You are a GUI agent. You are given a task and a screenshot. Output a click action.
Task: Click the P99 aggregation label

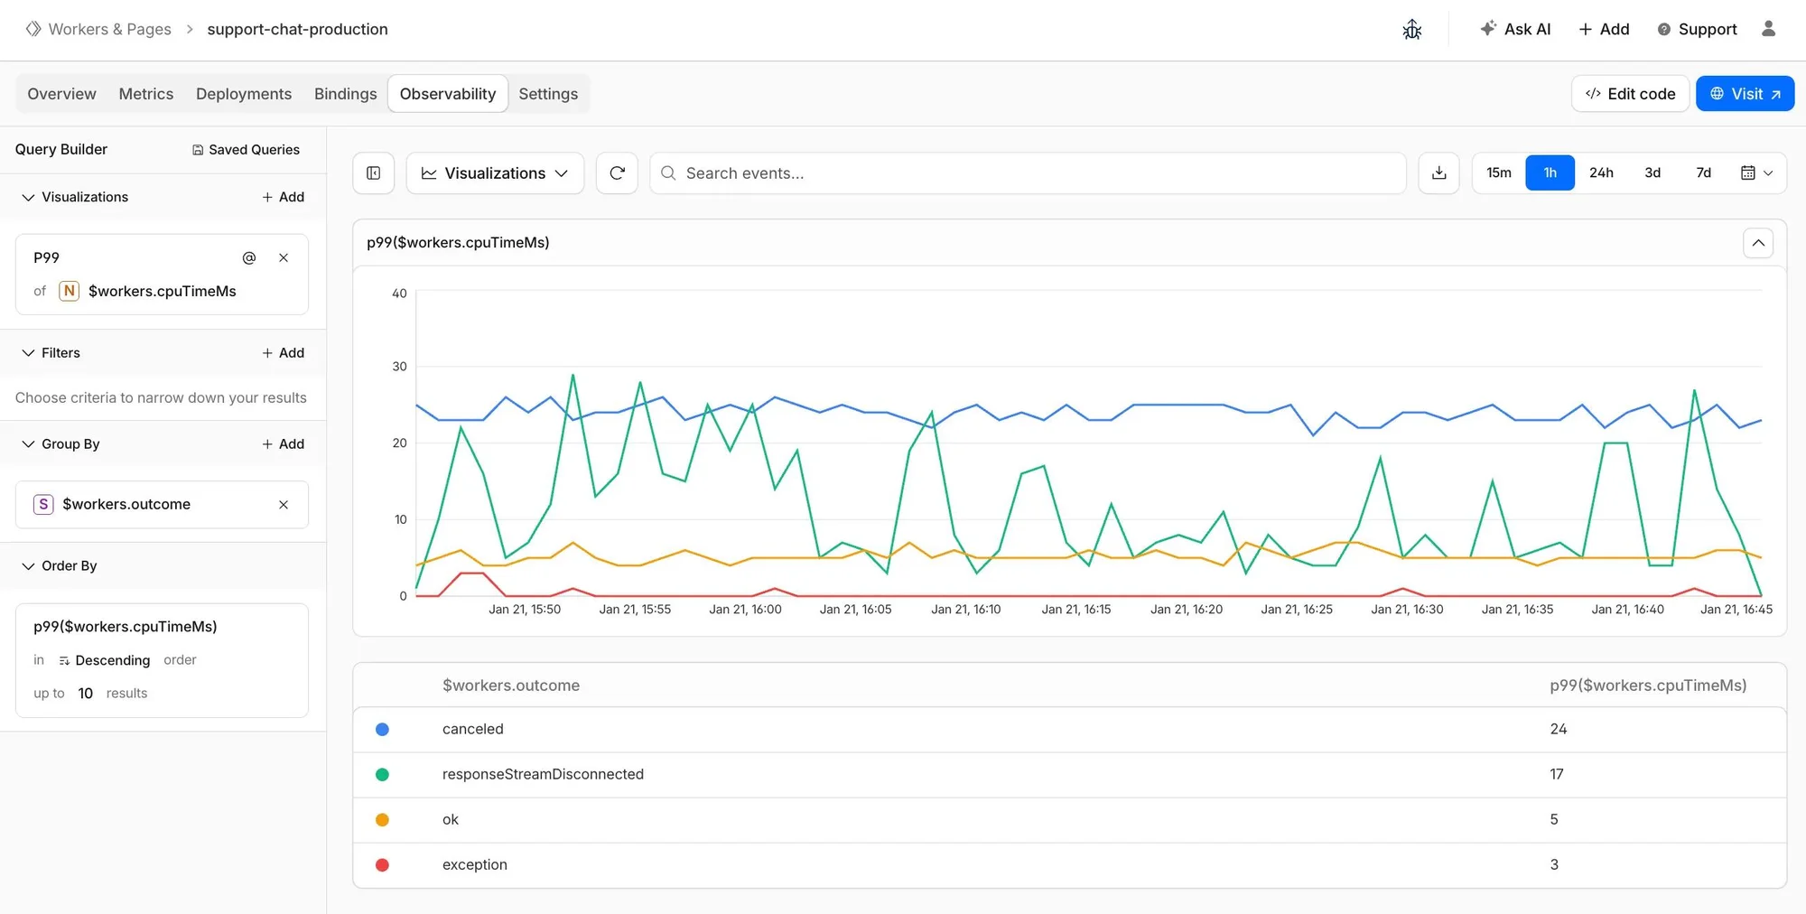(x=47, y=257)
